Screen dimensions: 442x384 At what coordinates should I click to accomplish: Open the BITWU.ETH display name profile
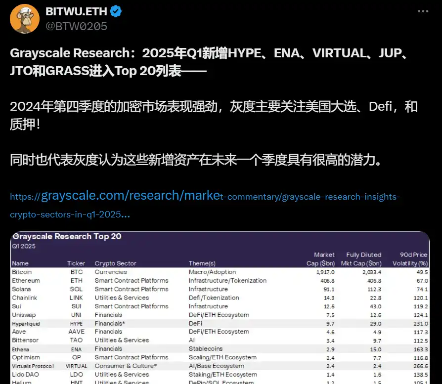click(76, 12)
